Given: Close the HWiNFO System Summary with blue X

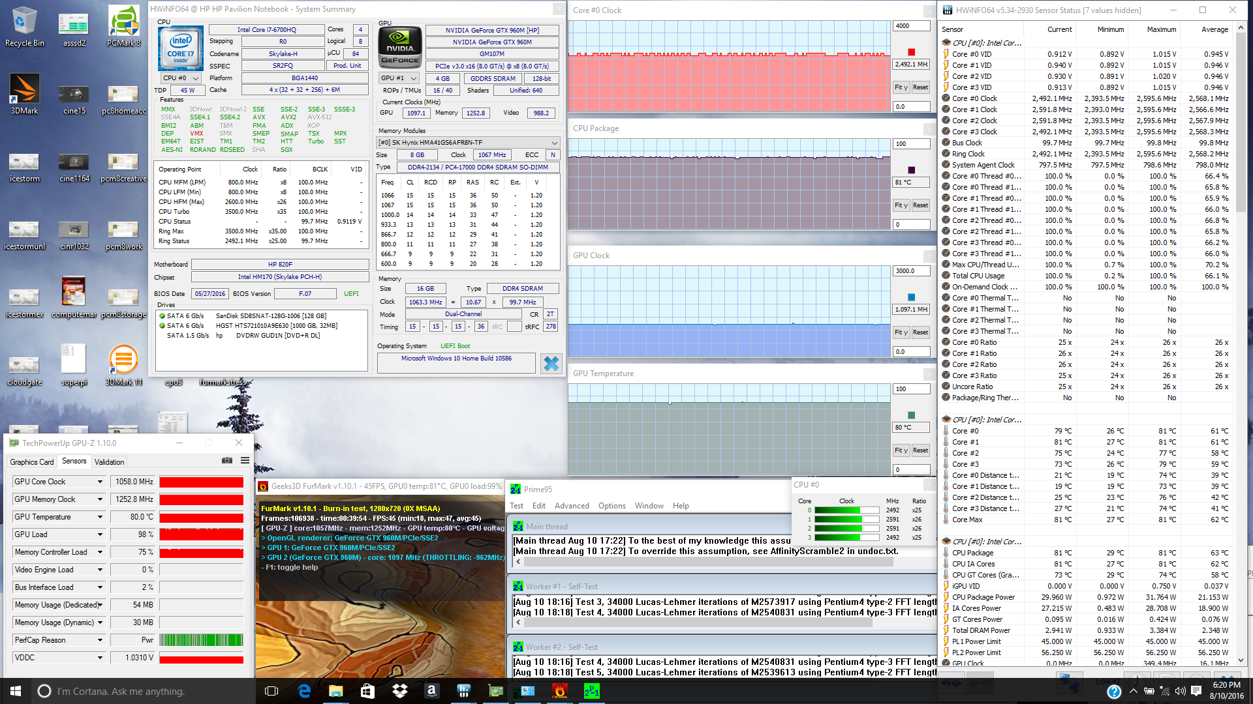Looking at the screenshot, I should point(551,364).
